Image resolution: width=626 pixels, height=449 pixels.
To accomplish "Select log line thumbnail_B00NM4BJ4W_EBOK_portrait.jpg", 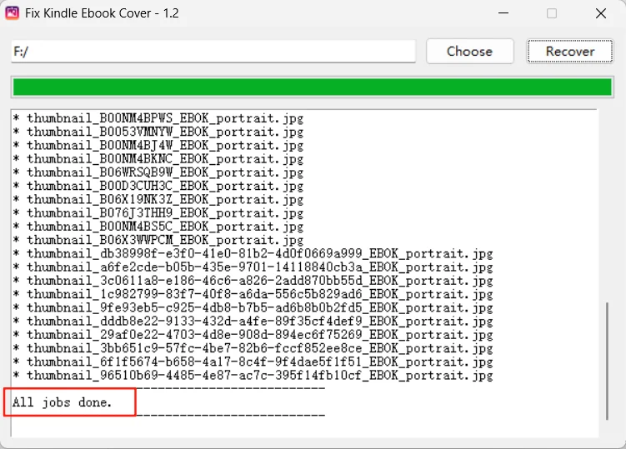I will 158,145.
